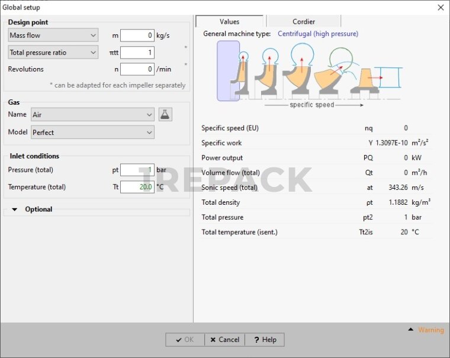The width and height of the screenshot is (450, 358).
Task: Select the first highlighted radial impeller diagram
Action: [229, 72]
